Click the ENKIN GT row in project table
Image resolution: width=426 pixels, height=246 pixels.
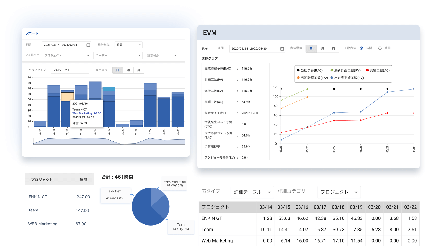[x=59, y=197]
